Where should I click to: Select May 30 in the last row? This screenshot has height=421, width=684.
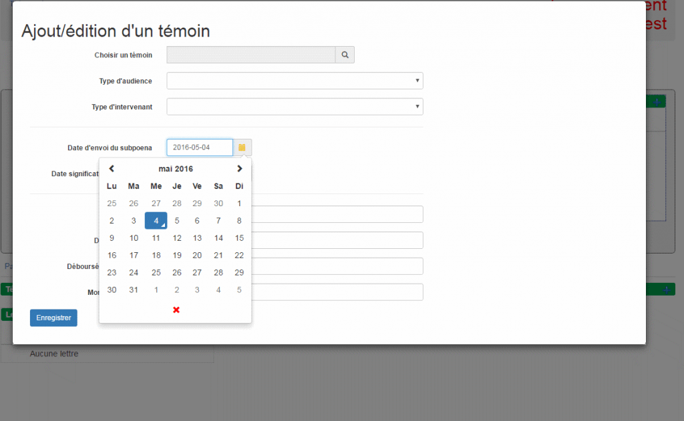tap(112, 290)
